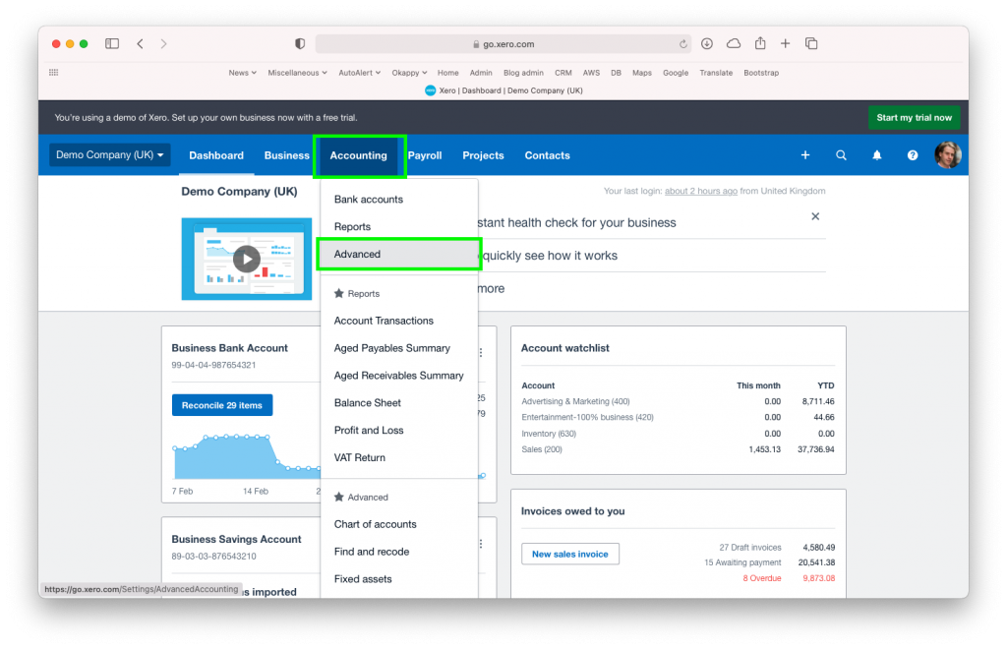Toggle the Safari sidebar icon
1007x649 pixels.
[x=112, y=43]
